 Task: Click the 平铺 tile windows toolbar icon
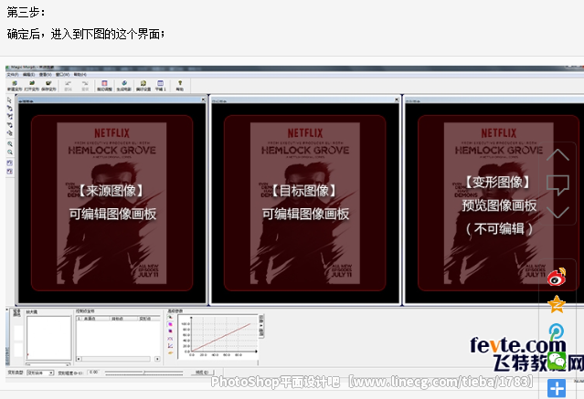[x=161, y=86]
